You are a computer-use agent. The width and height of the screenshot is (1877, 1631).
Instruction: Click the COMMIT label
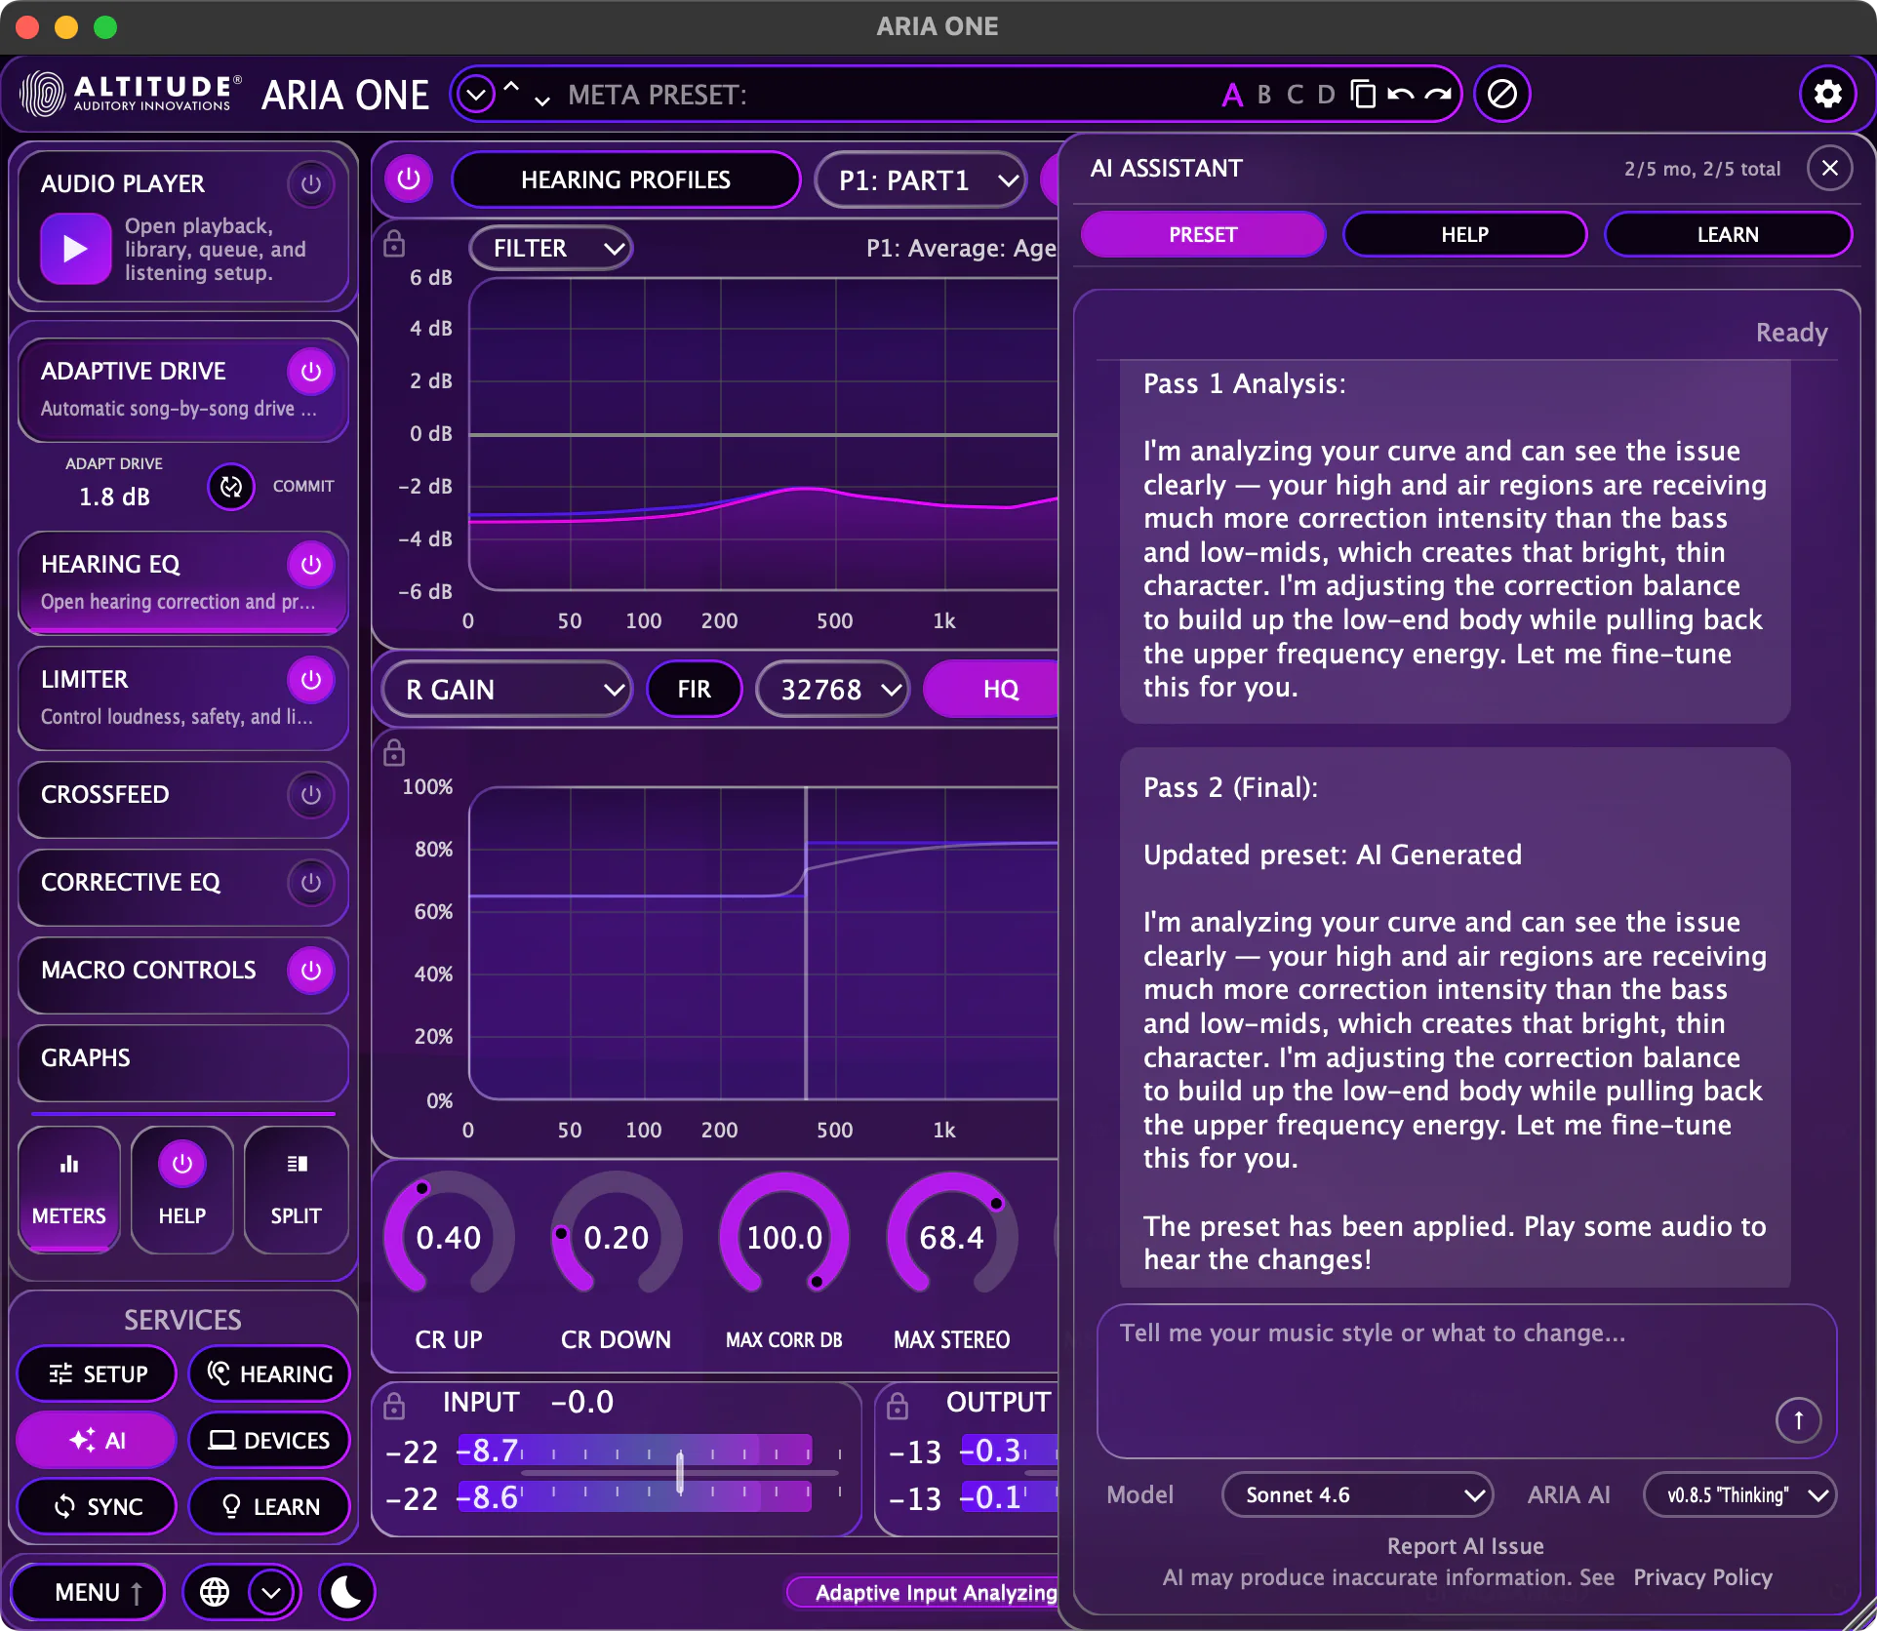pyautogui.click(x=303, y=486)
